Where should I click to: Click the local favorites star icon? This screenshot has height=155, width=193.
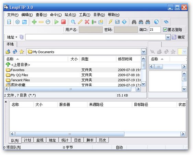click(22, 52)
